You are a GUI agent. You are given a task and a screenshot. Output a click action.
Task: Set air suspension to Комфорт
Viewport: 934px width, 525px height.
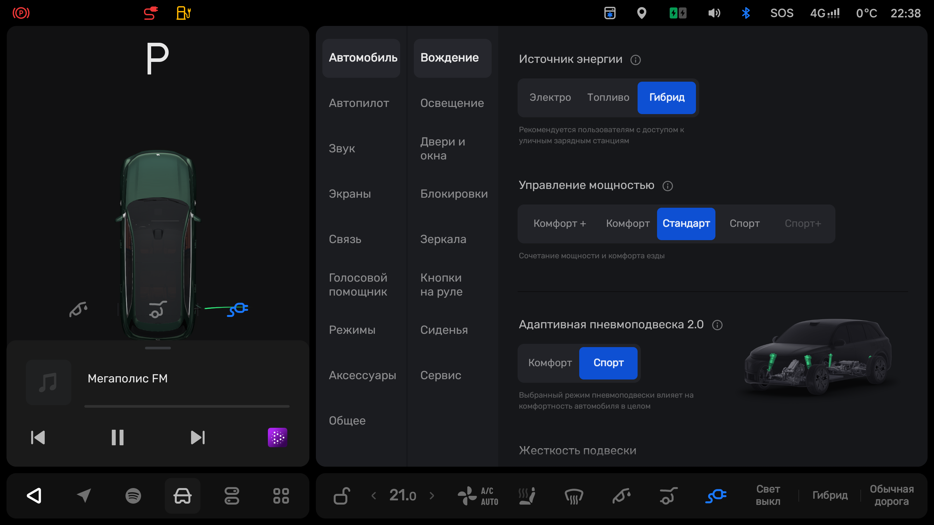coord(550,363)
